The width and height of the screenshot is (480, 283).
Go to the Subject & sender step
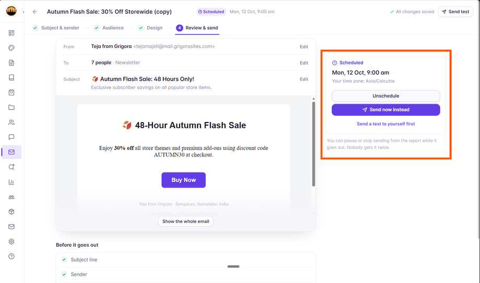click(56, 28)
